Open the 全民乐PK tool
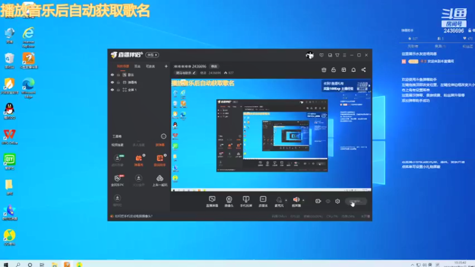 (118, 180)
